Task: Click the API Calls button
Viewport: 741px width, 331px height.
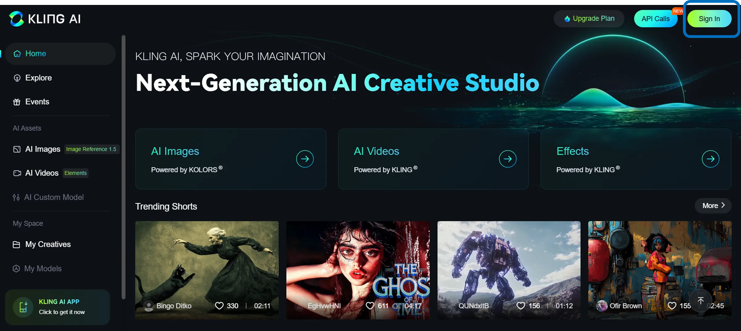Action: point(655,19)
